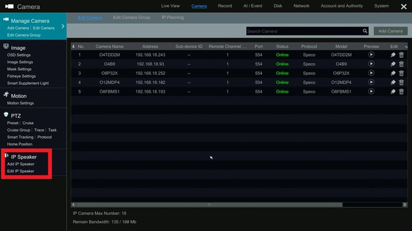
Task: Click the Add Camera button
Action: [x=390, y=31]
